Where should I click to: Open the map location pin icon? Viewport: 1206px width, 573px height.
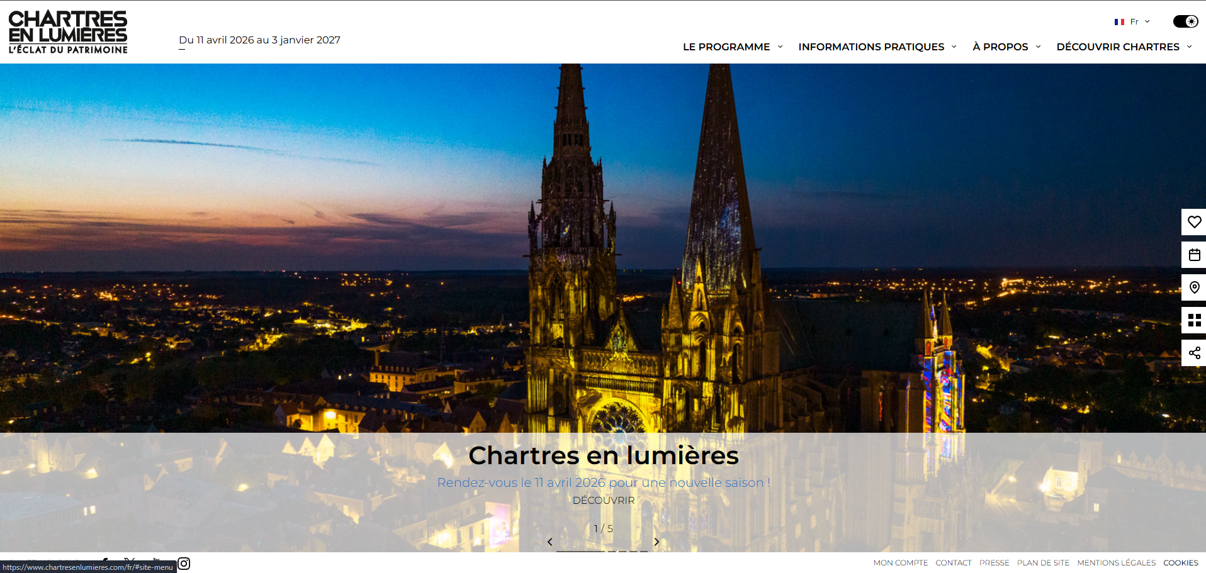point(1194,287)
